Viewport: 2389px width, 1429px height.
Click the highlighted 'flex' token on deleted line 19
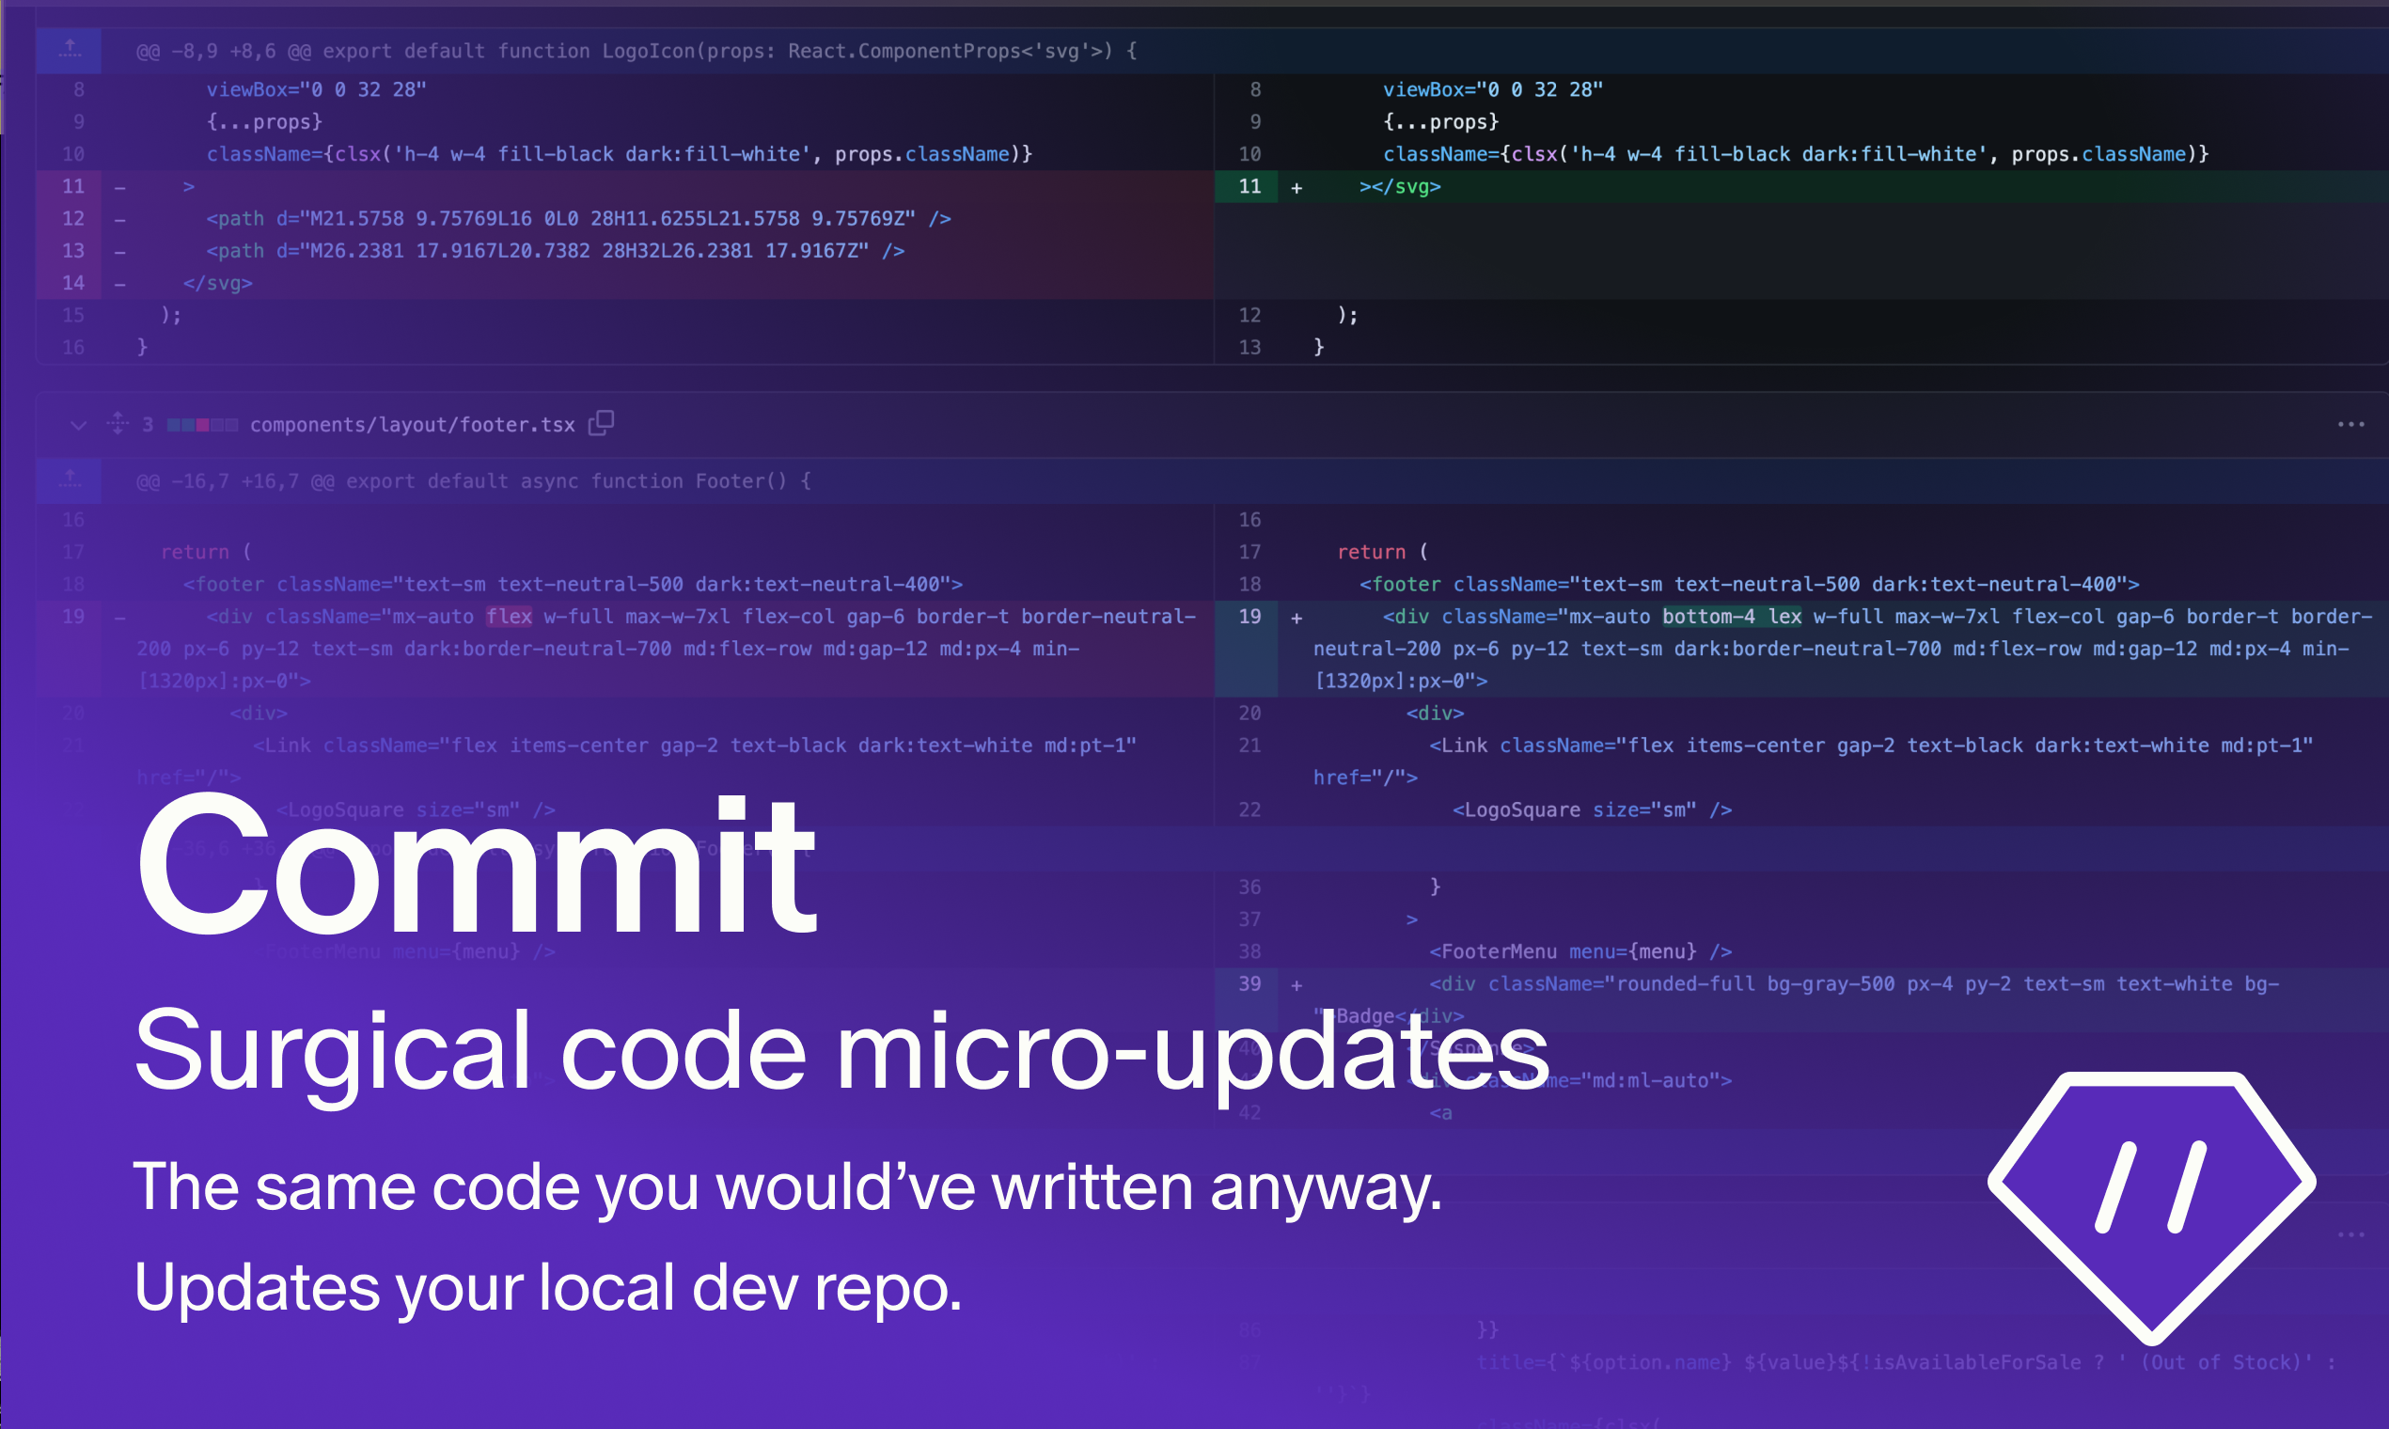[509, 617]
